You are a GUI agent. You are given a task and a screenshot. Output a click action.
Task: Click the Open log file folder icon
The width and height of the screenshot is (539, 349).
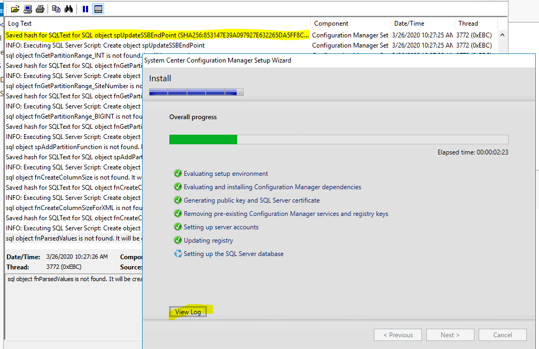point(15,9)
